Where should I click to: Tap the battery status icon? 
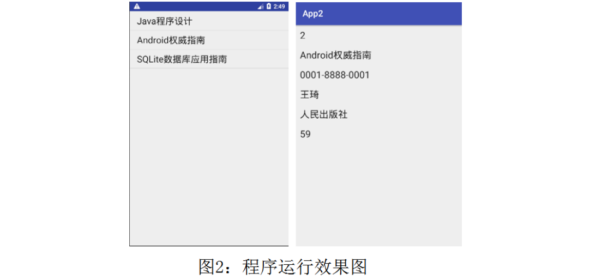(269, 7)
